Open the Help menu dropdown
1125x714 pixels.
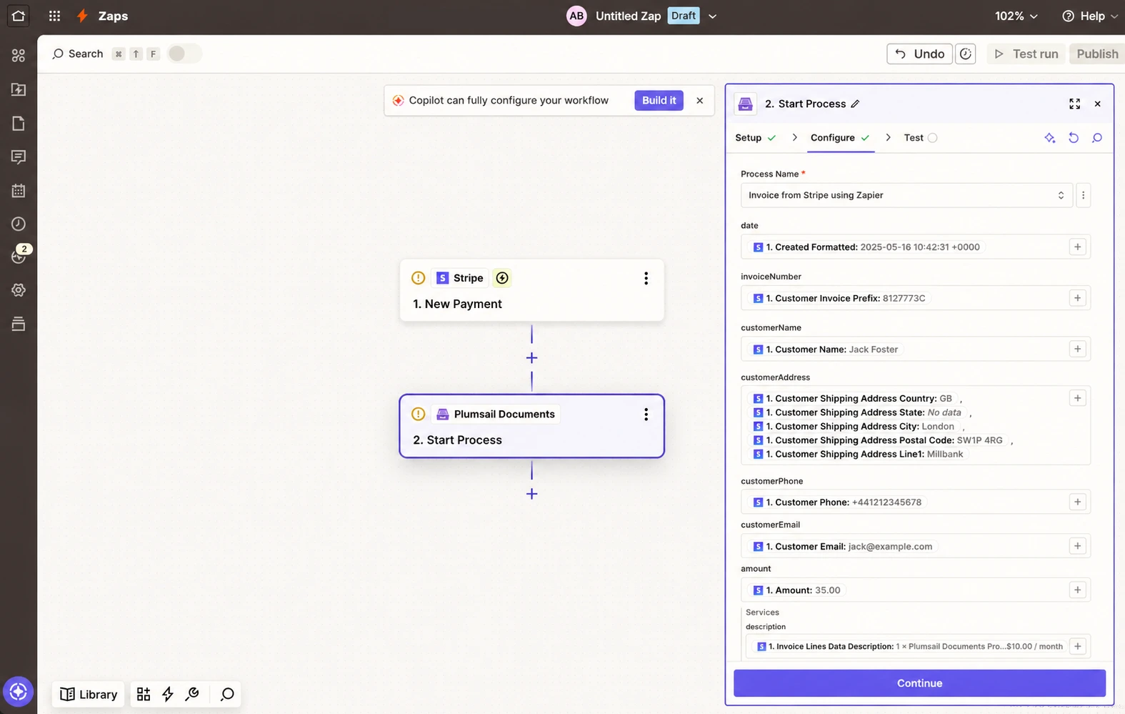tap(1090, 16)
